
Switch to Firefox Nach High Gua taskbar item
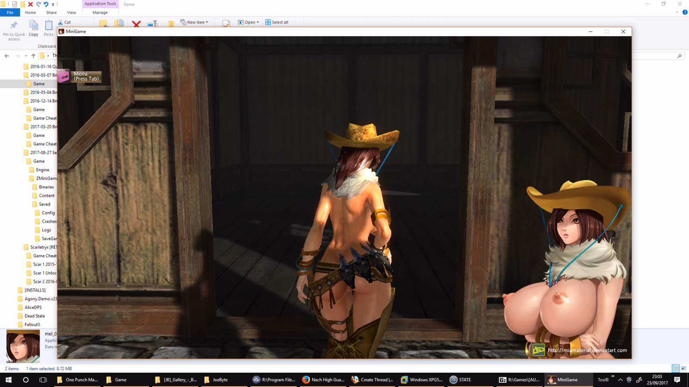[x=323, y=380]
